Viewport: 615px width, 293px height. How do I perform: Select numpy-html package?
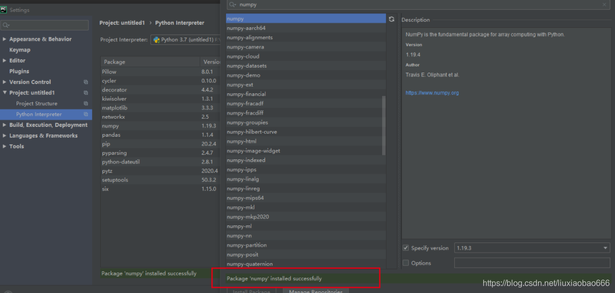tap(305, 141)
